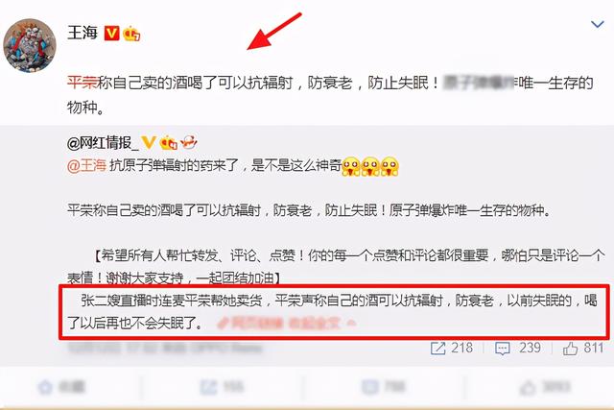Open the blurred video link in the red box
This screenshot has height=410, width=614.
click(287, 324)
